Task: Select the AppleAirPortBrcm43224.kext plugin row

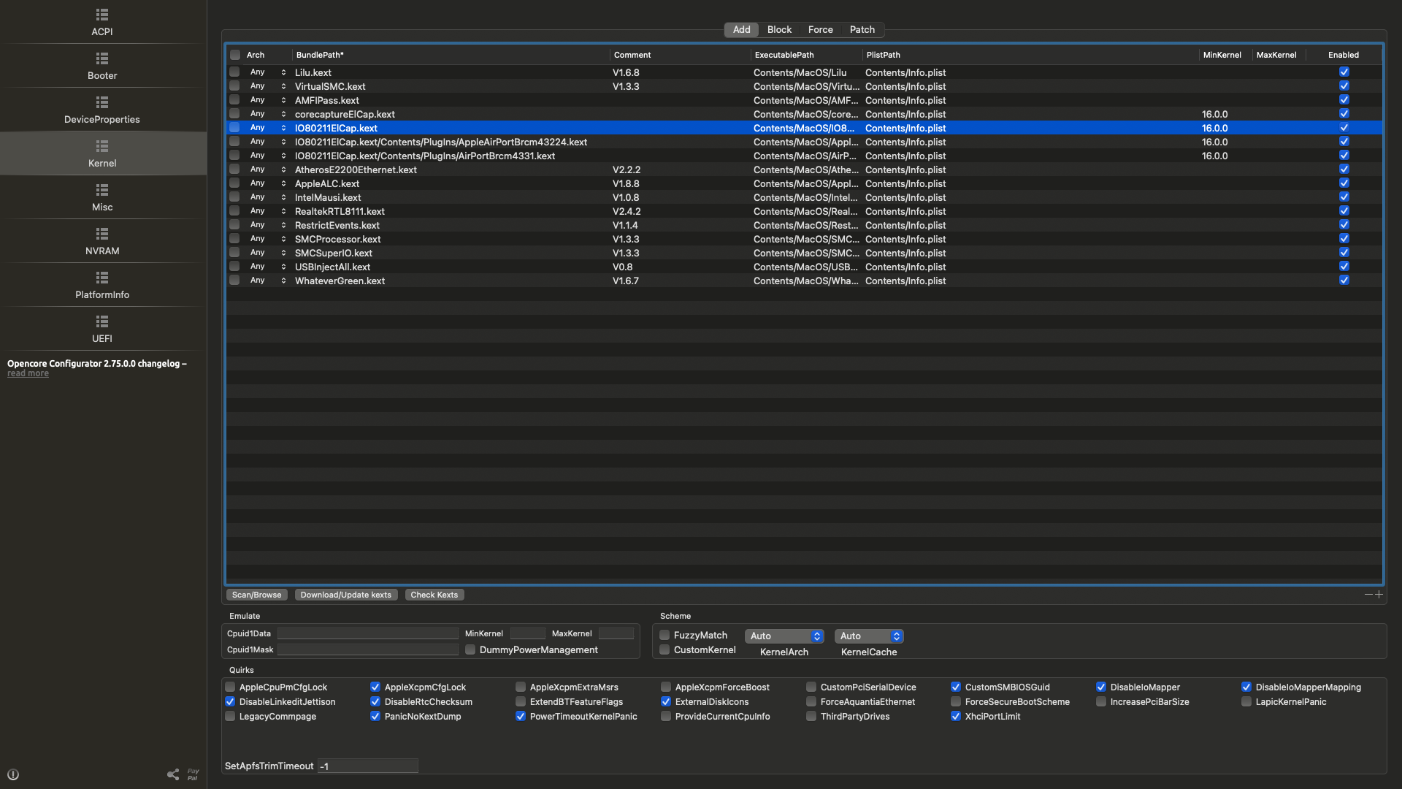Action: coord(804,142)
